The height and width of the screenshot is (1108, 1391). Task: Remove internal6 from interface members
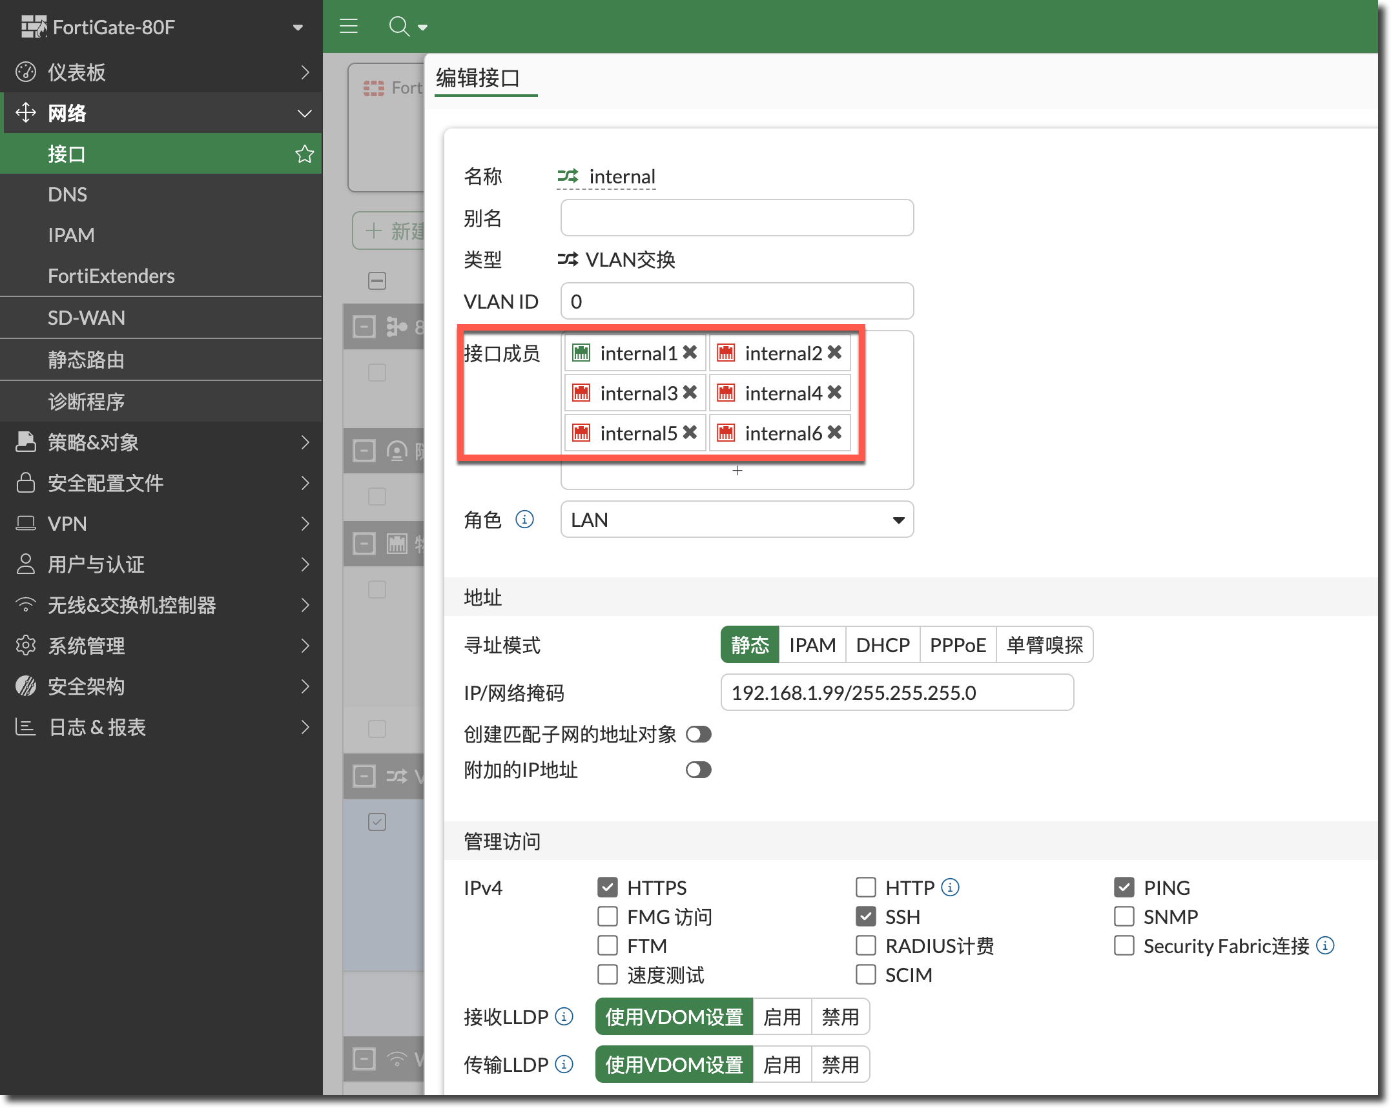tap(834, 432)
